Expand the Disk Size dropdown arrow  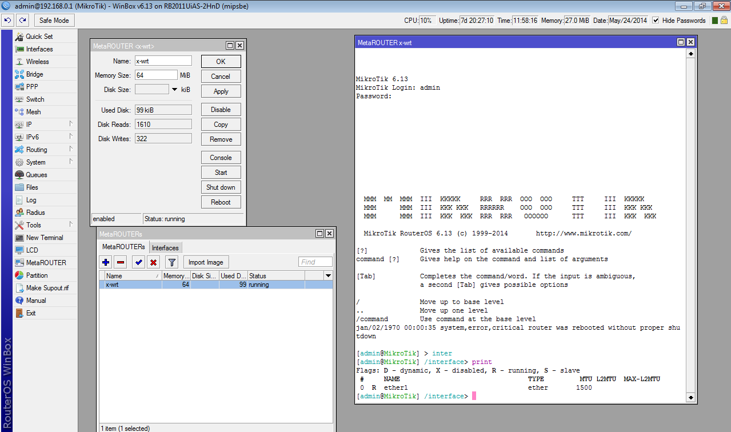click(174, 89)
